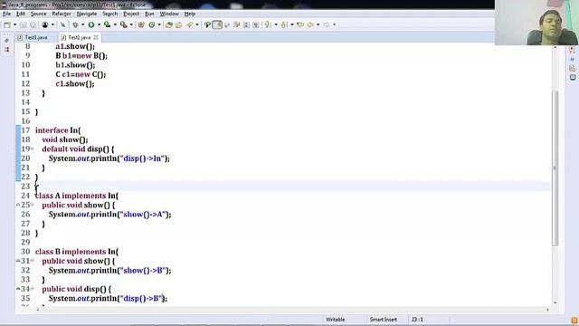The width and height of the screenshot is (579, 326).
Task: Open the File menu
Action: (x=6, y=14)
